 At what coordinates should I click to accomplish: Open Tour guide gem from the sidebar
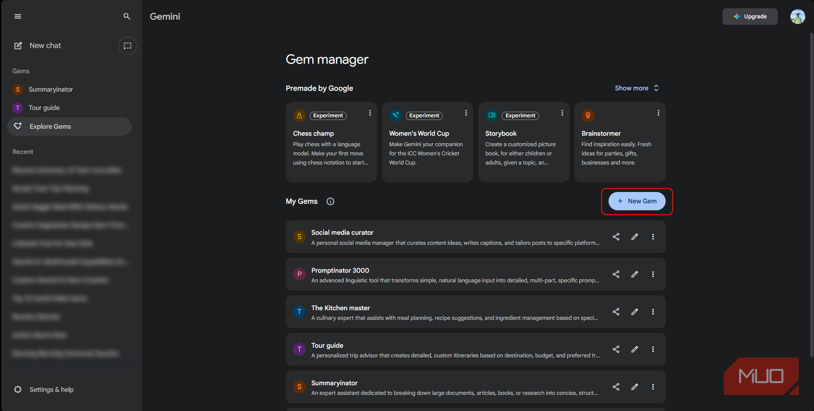[69, 108]
